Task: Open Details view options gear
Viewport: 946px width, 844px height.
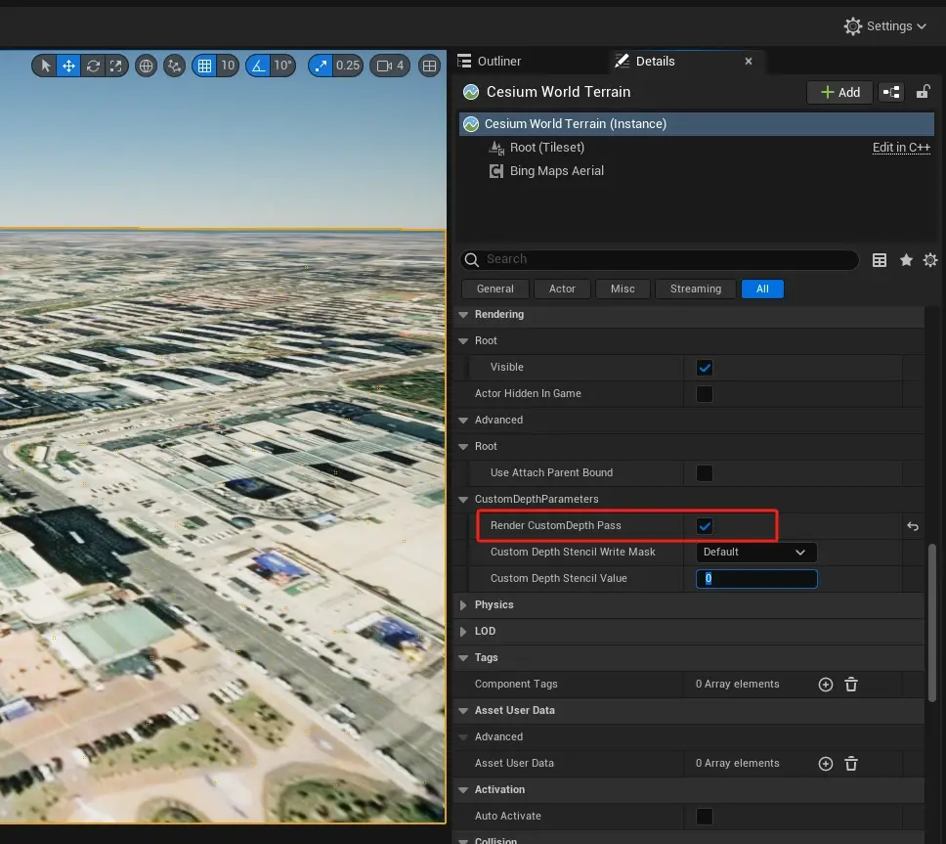Action: (x=930, y=259)
